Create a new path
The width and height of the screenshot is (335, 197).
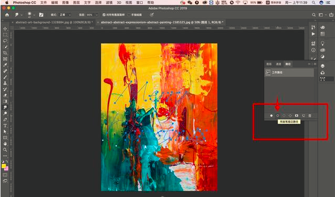pyautogui.click(x=304, y=115)
